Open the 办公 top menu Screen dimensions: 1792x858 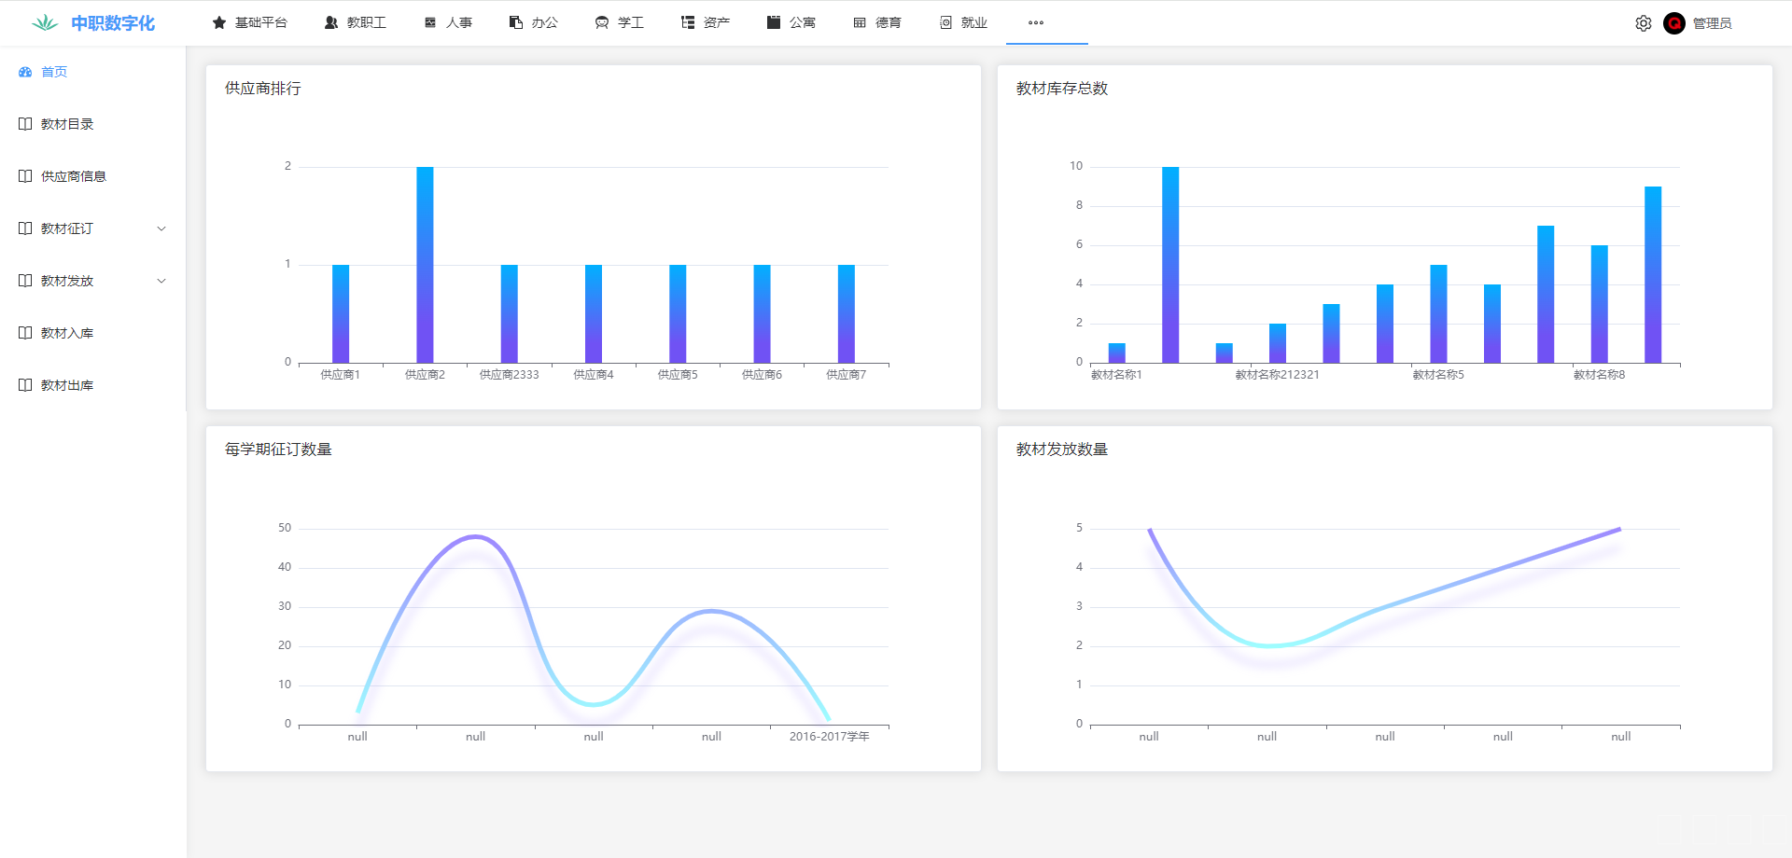point(534,22)
